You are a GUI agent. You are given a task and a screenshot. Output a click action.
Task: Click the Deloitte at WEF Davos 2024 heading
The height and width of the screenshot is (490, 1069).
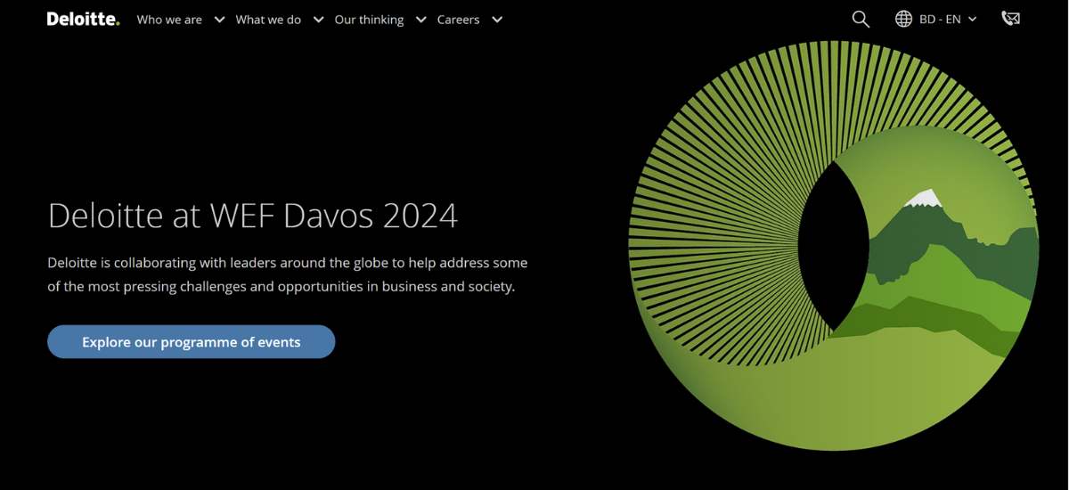[253, 216]
